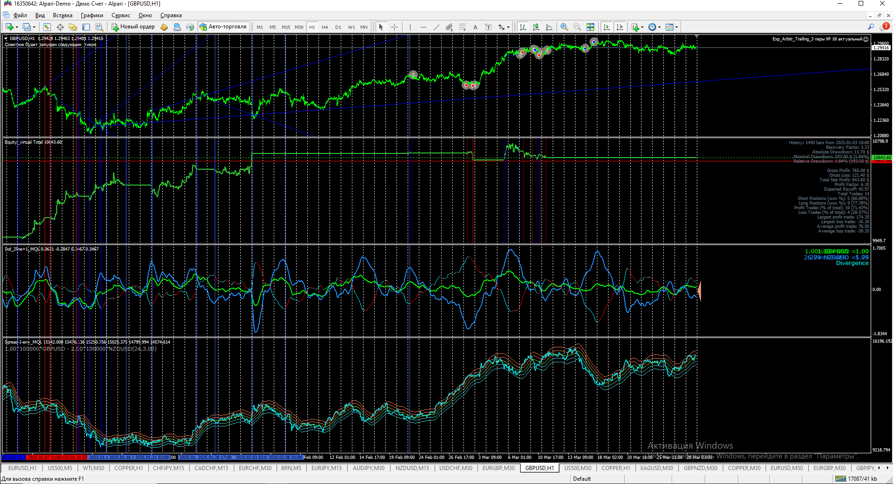Select the Horizontal Line drawing tool
893x484 pixels.
423,27
